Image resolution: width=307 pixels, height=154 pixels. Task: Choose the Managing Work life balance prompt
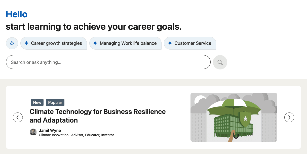pyautogui.click(x=125, y=43)
